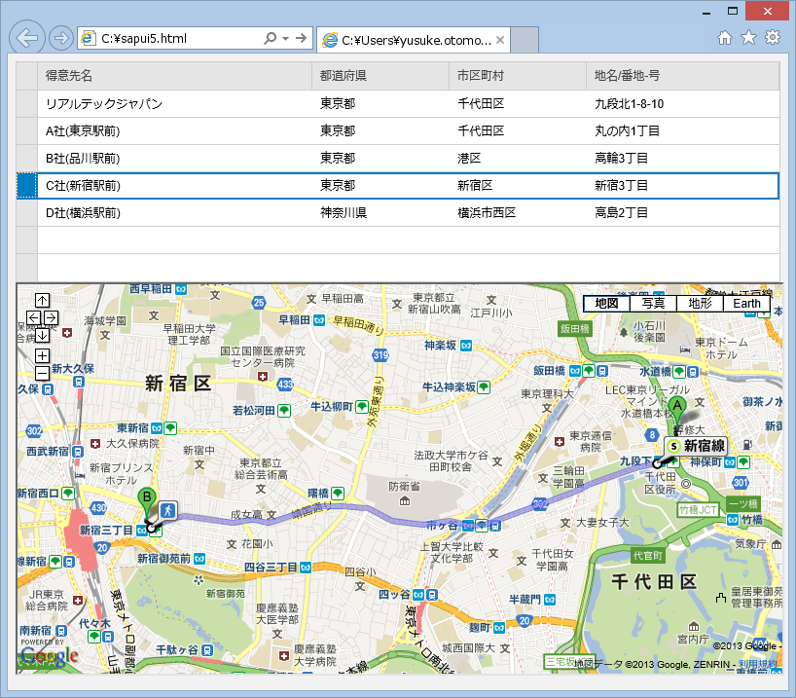The width and height of the screenshot is (796, 698).
Task: Open the 利用規約 terms link on map
Action: tap(757, 664)
